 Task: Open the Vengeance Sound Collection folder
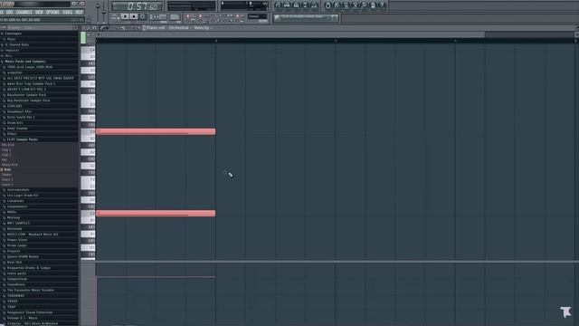click(x=30, y=312)
